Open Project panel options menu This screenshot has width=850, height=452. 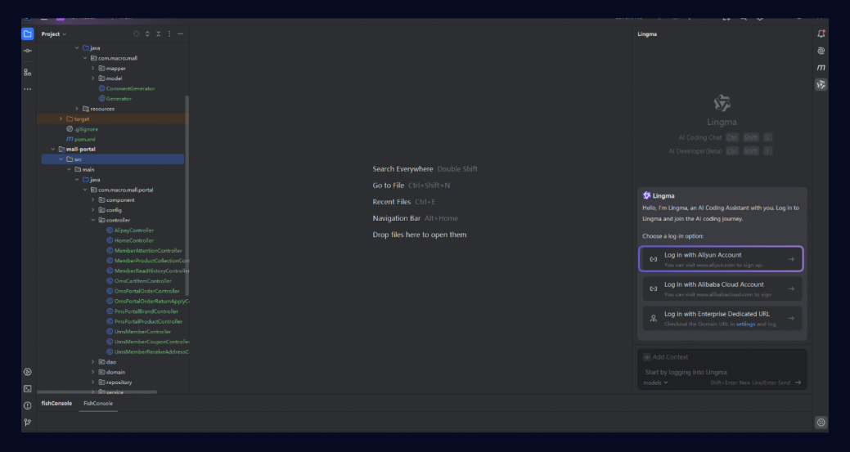click(x=169, y=34)
